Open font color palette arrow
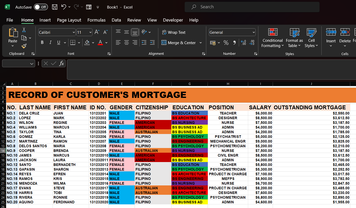This screenshot has height=208, width=356. [106, 43]
